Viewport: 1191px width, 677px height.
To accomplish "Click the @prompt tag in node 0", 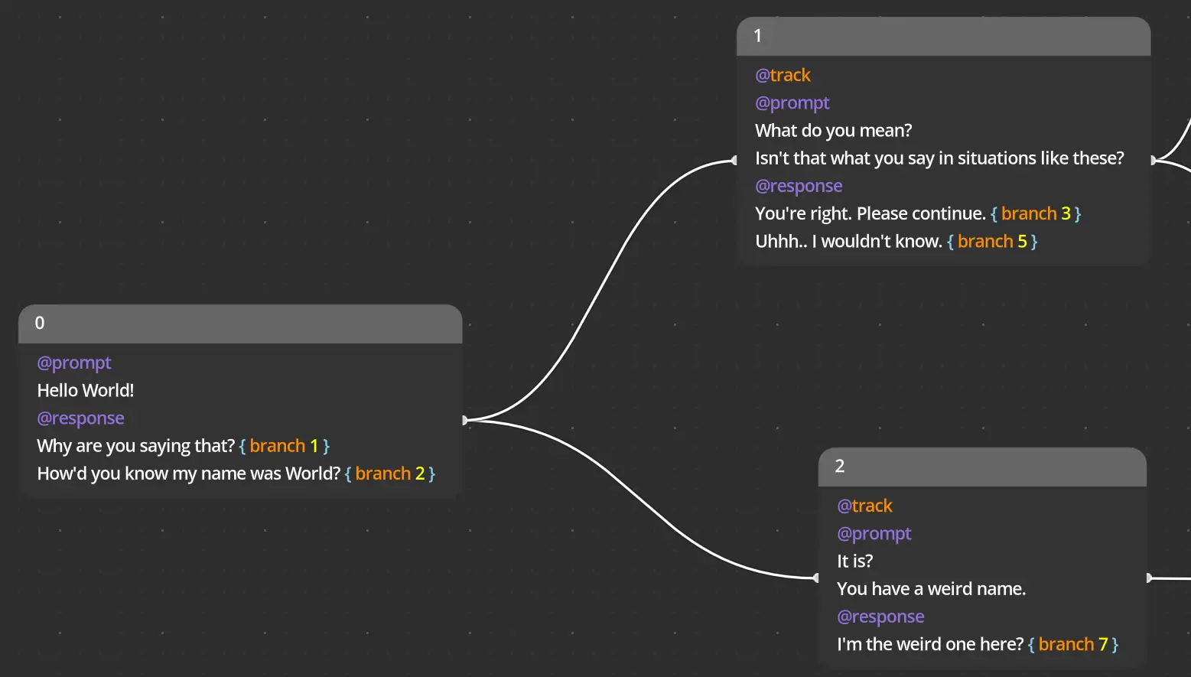I will (x=74, y=363).
